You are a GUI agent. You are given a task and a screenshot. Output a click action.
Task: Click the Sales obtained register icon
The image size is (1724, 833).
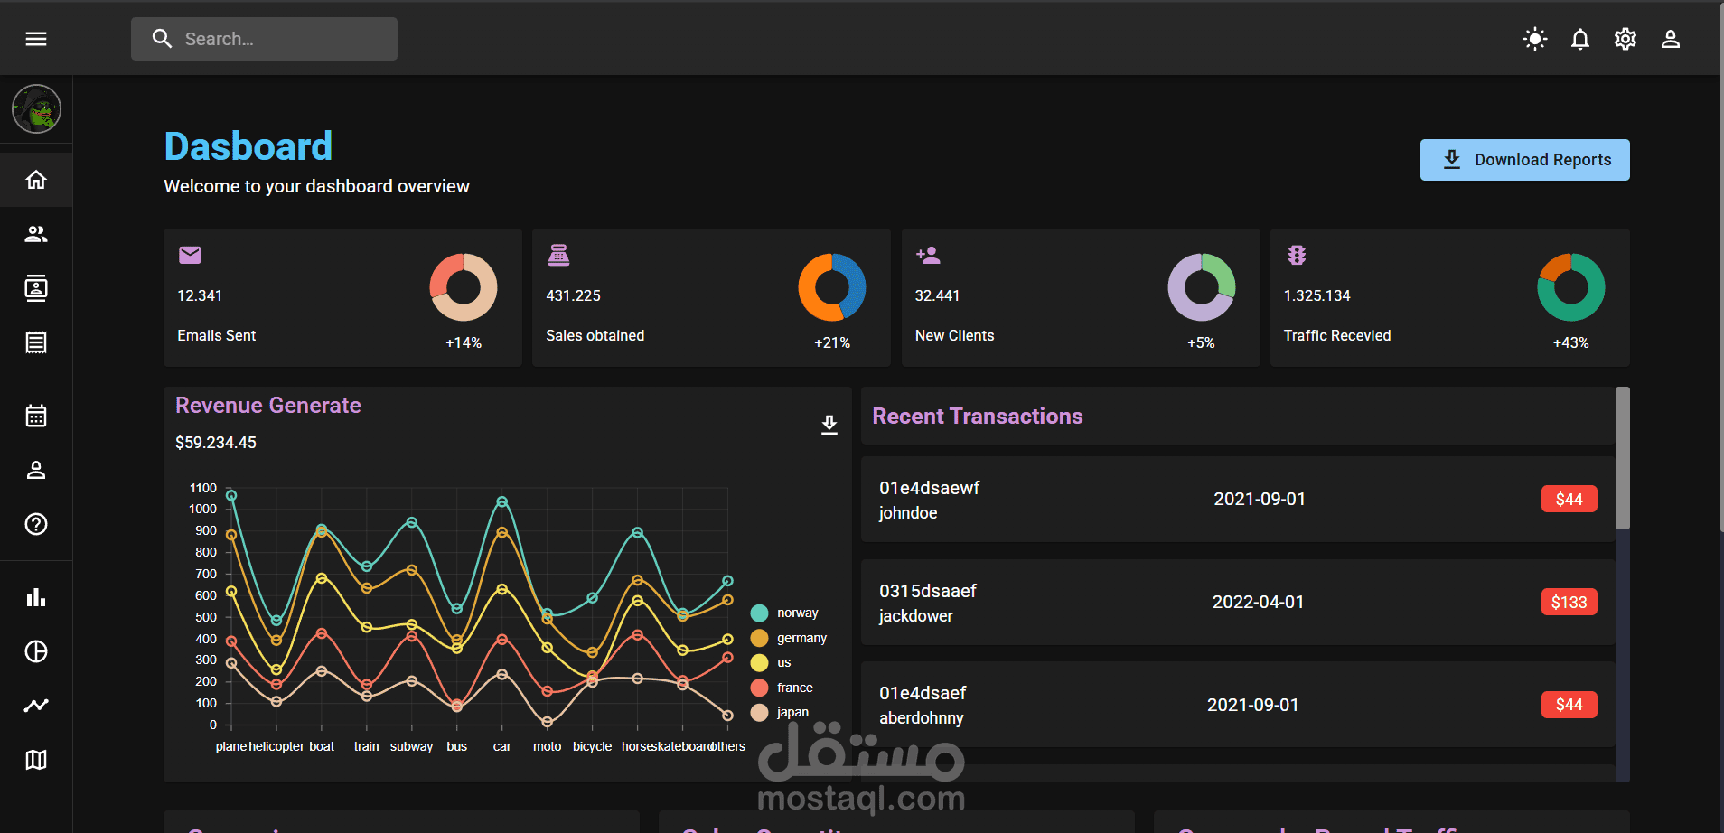[558, 256]
